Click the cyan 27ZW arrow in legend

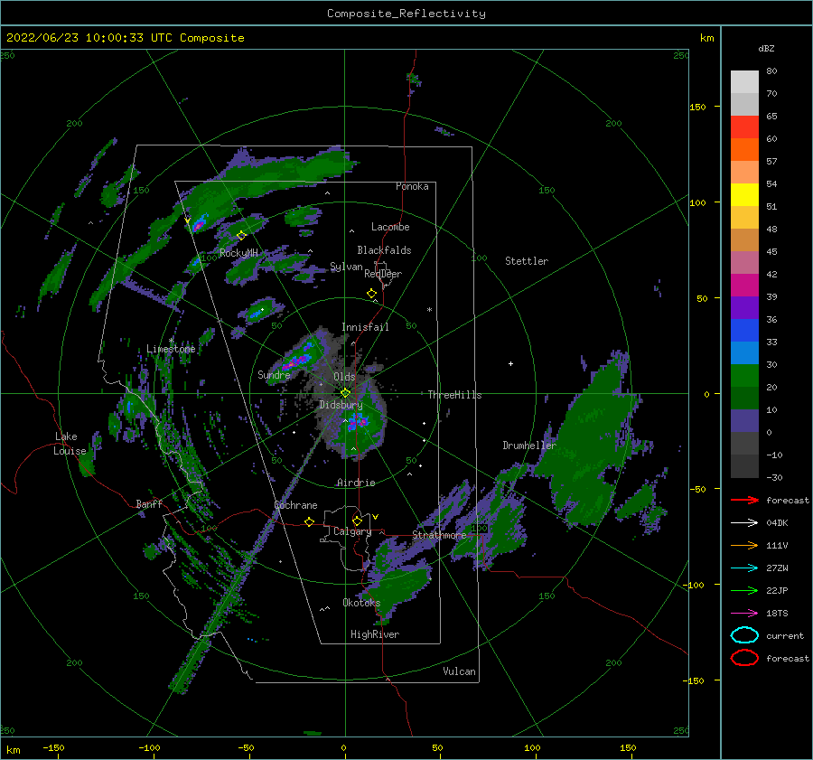[744, 568]
